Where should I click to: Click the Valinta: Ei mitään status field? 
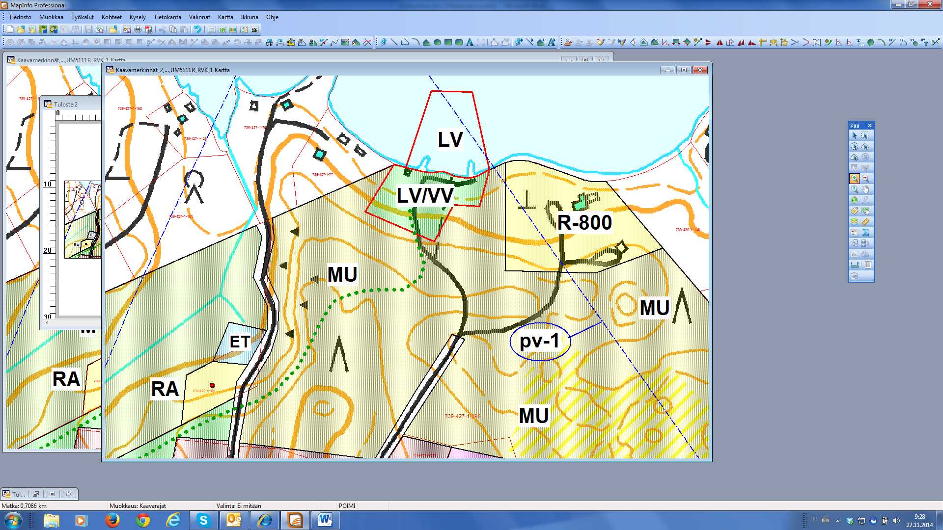(x=239, y=505)
